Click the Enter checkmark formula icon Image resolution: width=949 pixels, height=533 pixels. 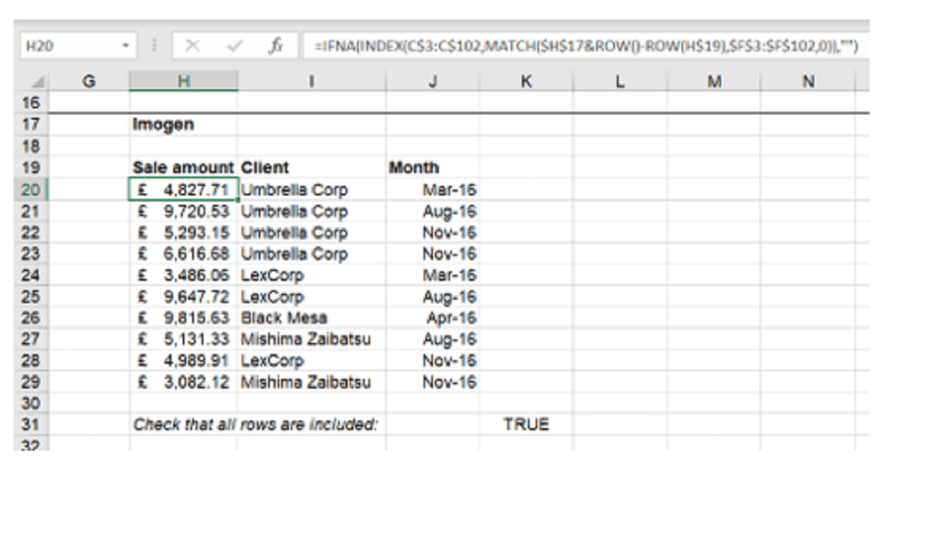click(x=235, y=46)
